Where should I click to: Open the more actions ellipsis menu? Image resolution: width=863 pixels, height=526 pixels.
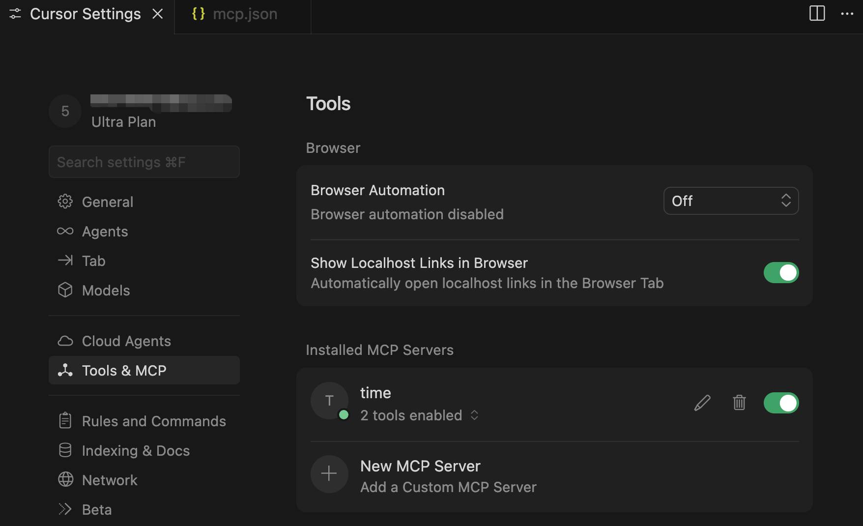tap(847, 14)
